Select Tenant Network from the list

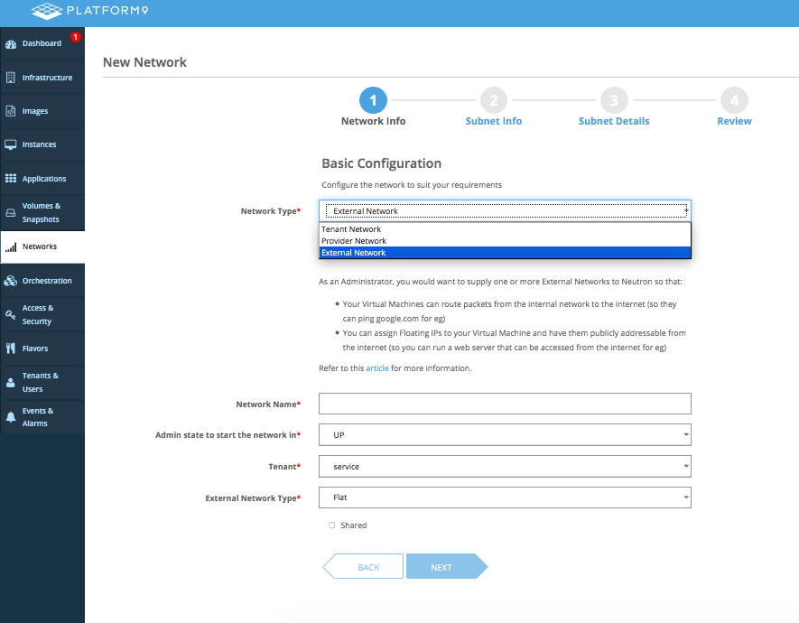click(x=351, y=229)
